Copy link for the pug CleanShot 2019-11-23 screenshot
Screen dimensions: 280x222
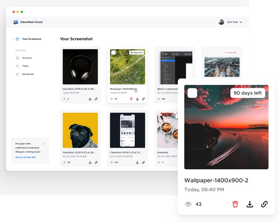[96, 162]
